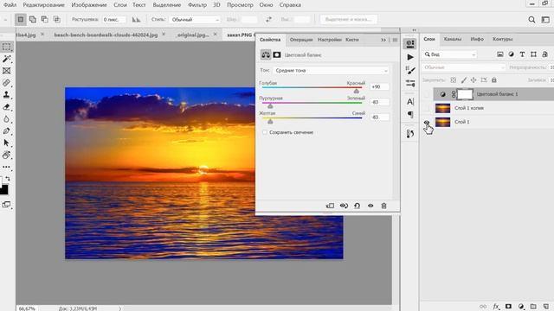The width and height of the screenshot is (554, 311).
Task: Select the Frame tool in toolbar
Action: [6, 71]
